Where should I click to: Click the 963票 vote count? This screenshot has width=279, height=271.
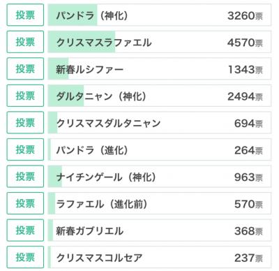tap(248, 177)
